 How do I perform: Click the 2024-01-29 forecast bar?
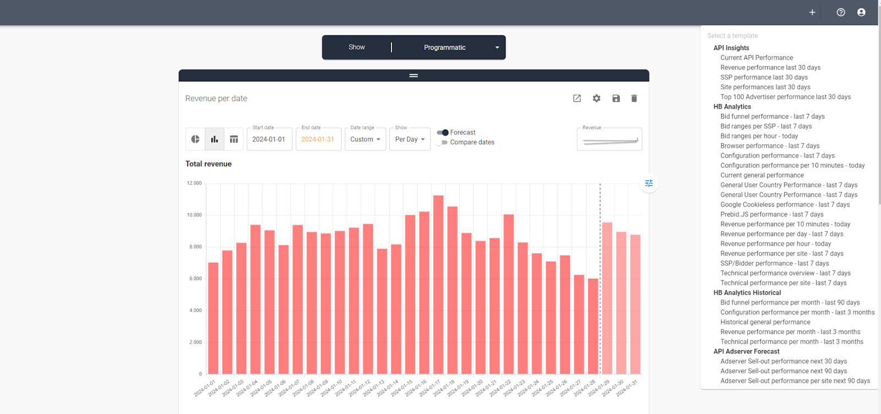click(x=607, y=298)
